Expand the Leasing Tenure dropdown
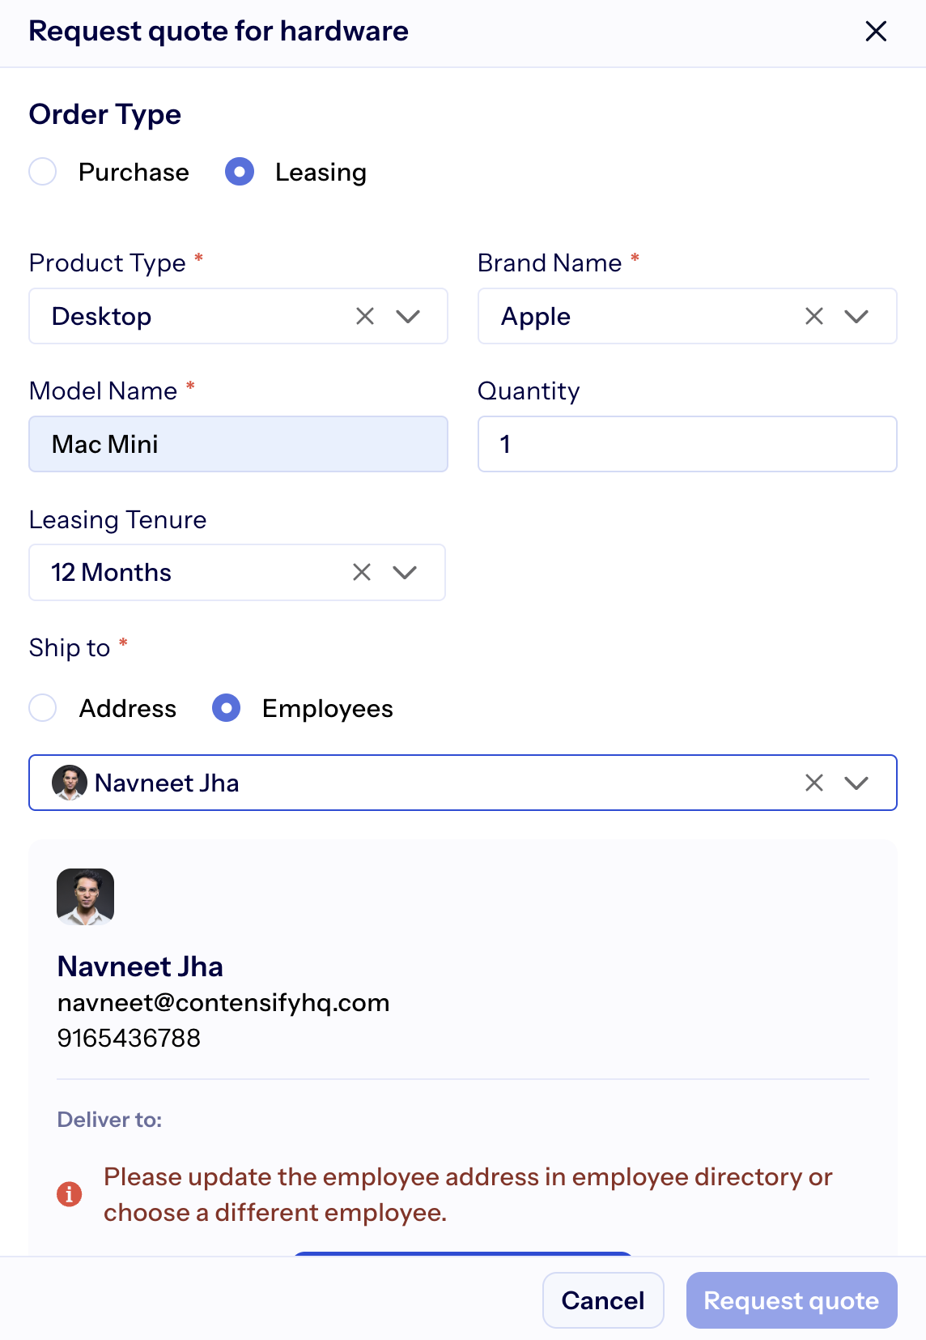Screen dimensions: 926x1340 [405, 573]
